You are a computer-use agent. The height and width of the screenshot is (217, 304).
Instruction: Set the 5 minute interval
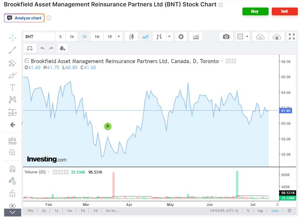[x=60, y=37]
